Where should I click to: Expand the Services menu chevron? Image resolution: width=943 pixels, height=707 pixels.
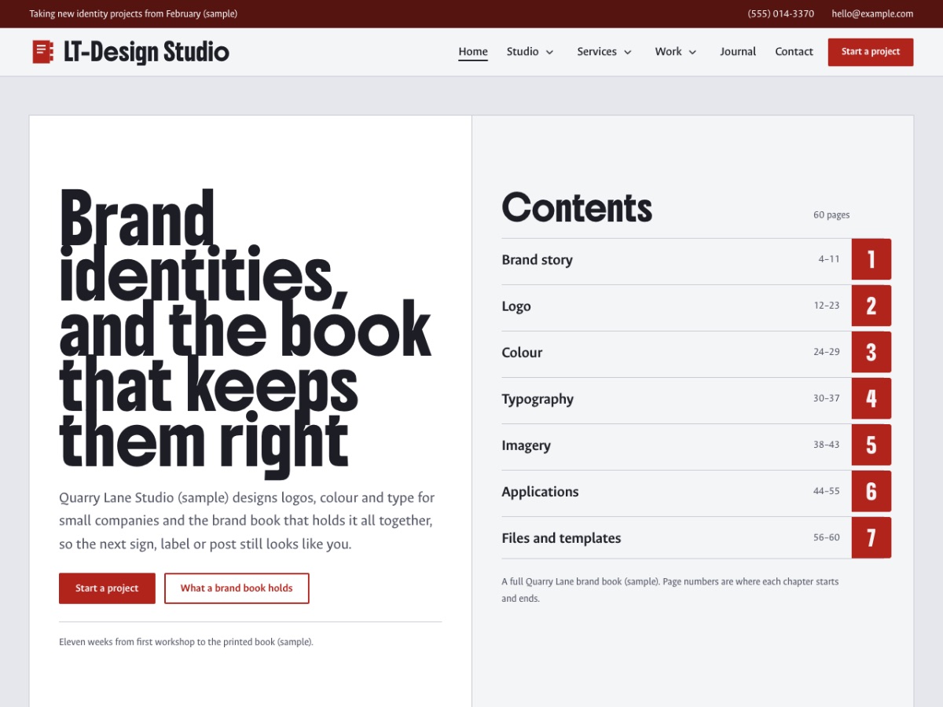click(x=628, y=52)
